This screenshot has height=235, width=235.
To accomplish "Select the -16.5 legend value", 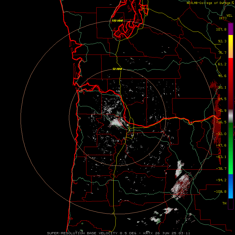I will point(221,122).
